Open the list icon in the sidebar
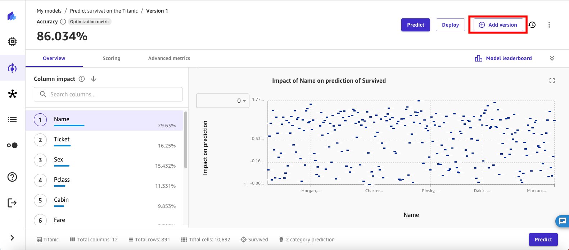This screenshot has width=569, height=250. click(12, 119)
